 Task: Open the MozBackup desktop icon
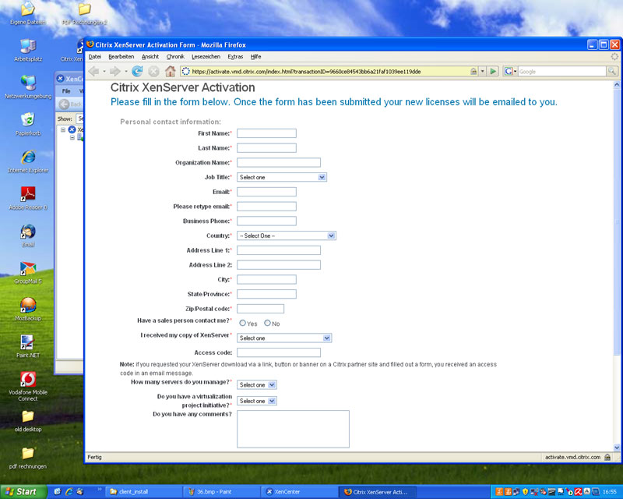[28, 310]
